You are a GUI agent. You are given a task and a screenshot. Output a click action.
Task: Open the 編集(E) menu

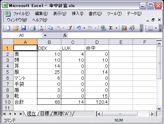[41, 14]
